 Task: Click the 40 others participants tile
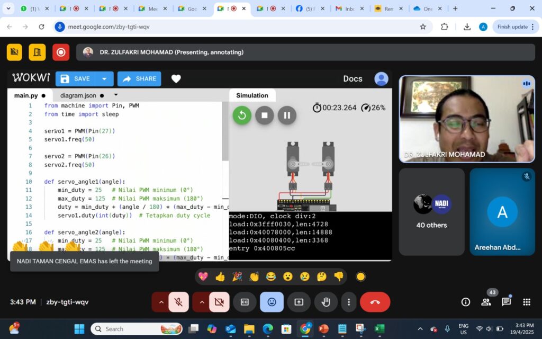pyautogui.click(x=431, y=212)
